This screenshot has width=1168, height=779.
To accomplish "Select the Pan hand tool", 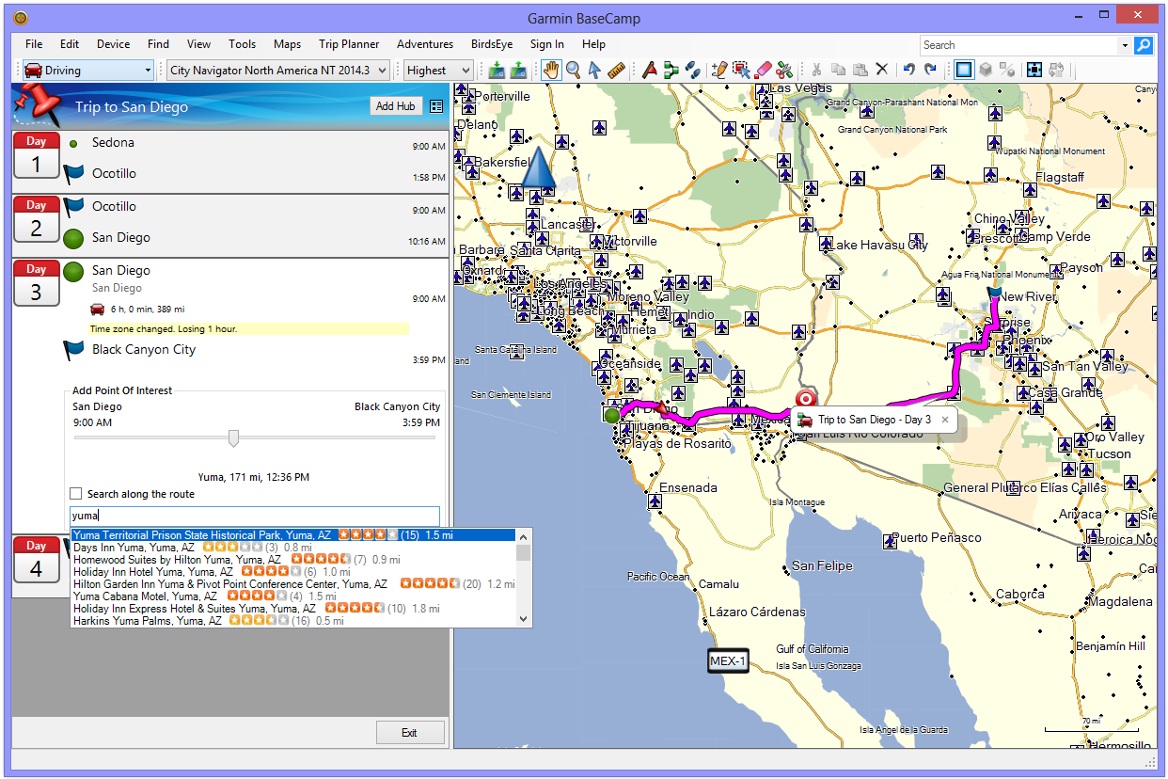I will [x=551, y=70].
